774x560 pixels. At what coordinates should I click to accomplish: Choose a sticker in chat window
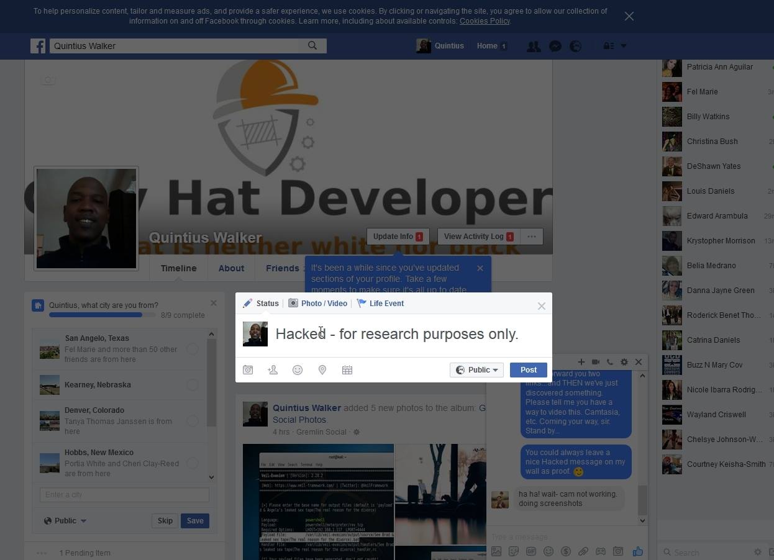coord(514,551)
